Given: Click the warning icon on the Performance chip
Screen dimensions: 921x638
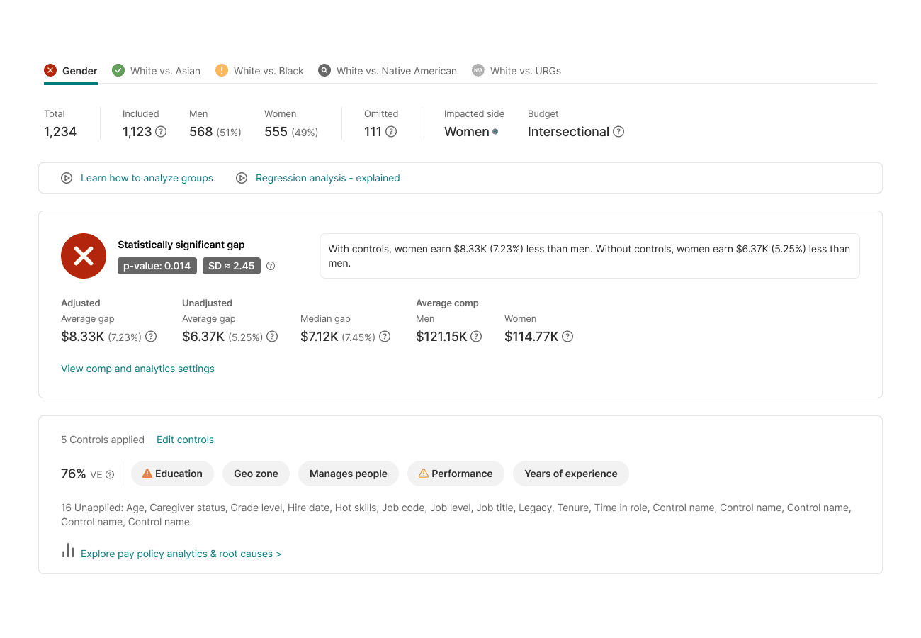Looking at the screenshot, I should click(424, 474).
